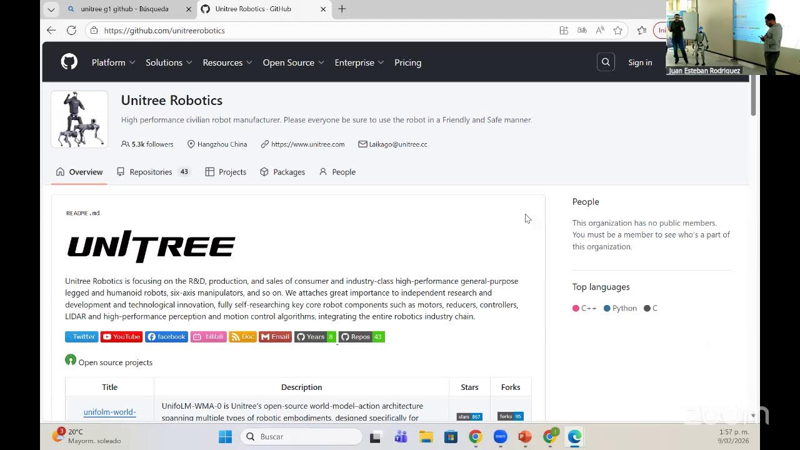
Task: Open the browser favorites list icon
Action: coord(642,30)
